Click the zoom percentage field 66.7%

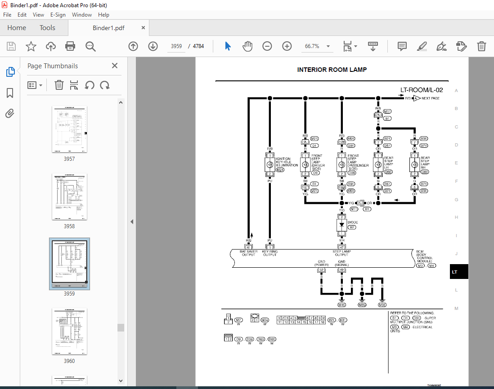click(312, 46)
